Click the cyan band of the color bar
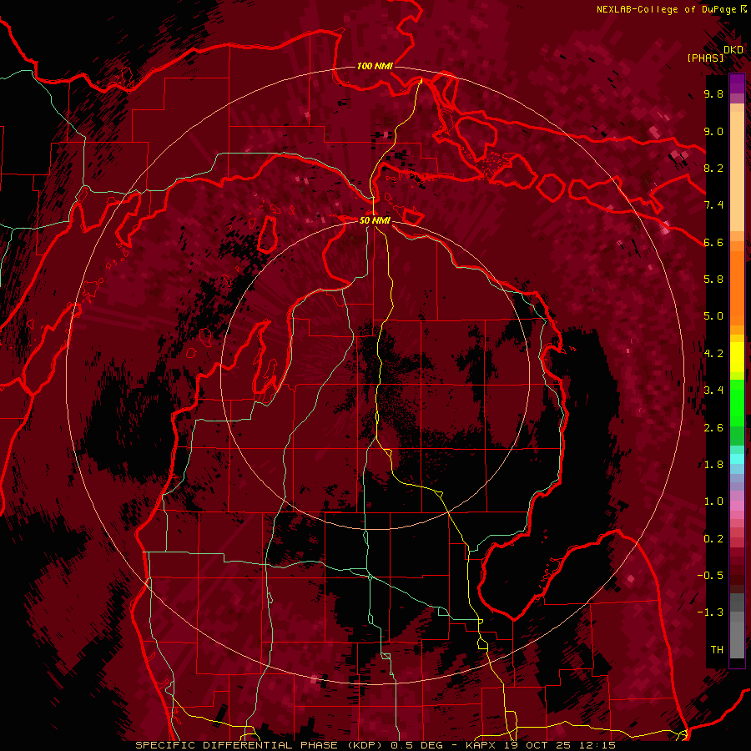The image size is (751, 751). click(737, 458)
